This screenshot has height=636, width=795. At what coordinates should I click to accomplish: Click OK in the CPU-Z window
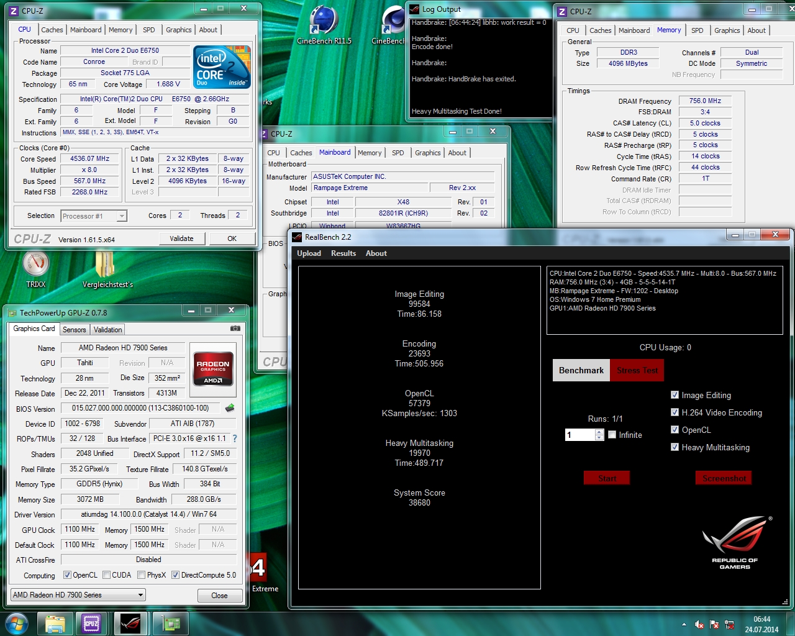(232, 238)
